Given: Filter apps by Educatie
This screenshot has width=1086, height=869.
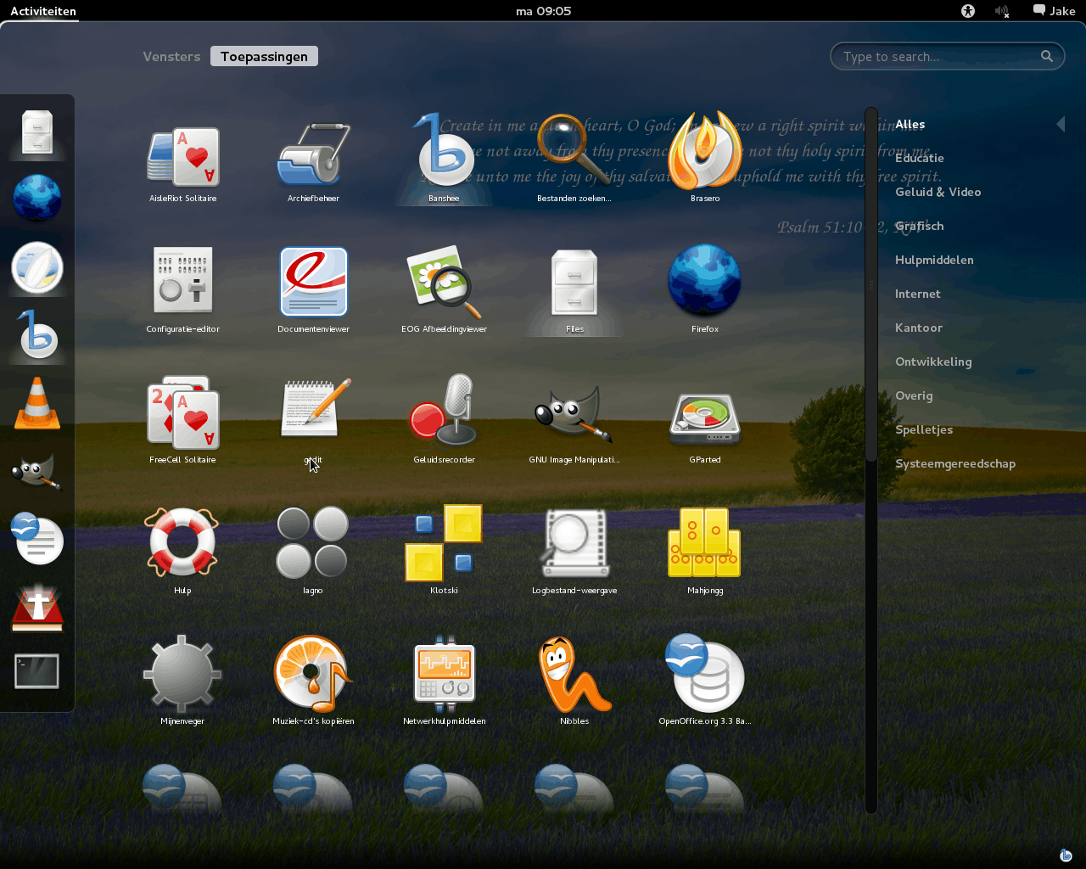Looking at the screenshot, I should pos(920,158).
